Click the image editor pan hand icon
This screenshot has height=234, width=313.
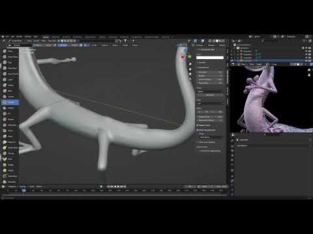coord(309,75)
